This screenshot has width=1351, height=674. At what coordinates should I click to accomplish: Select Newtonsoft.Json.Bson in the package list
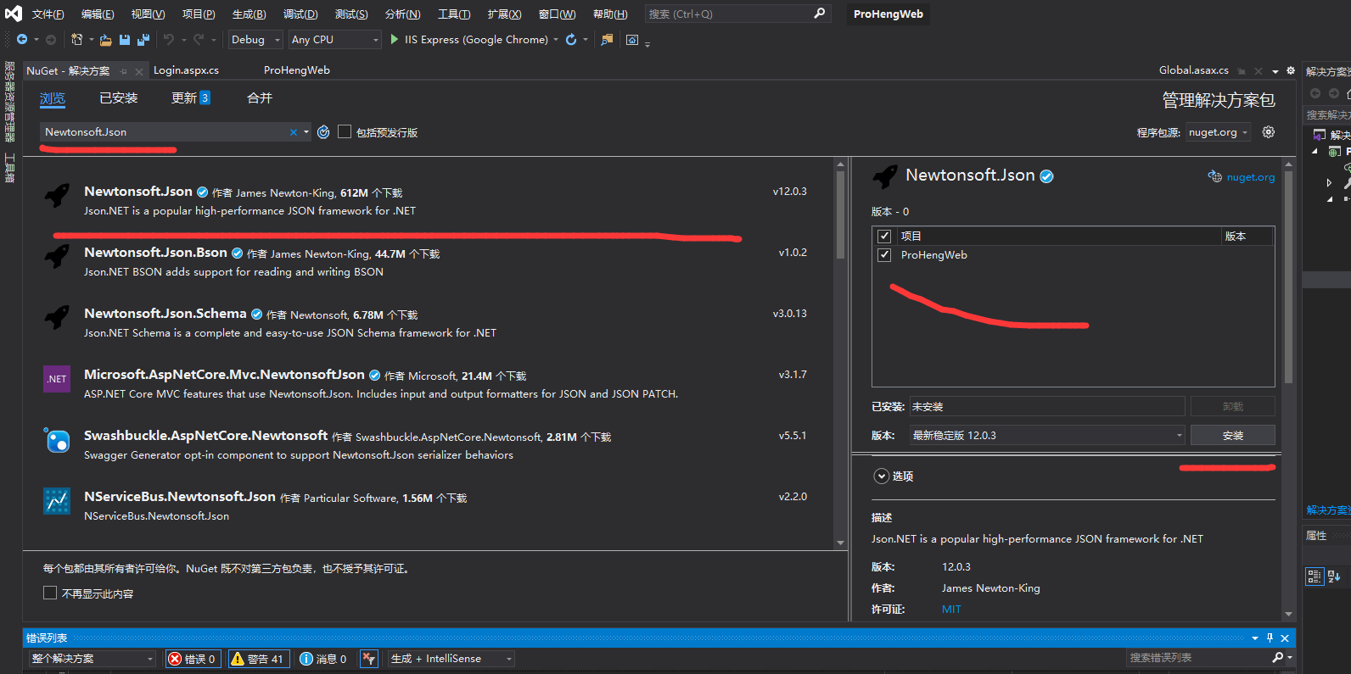click(x=155, y=253)
